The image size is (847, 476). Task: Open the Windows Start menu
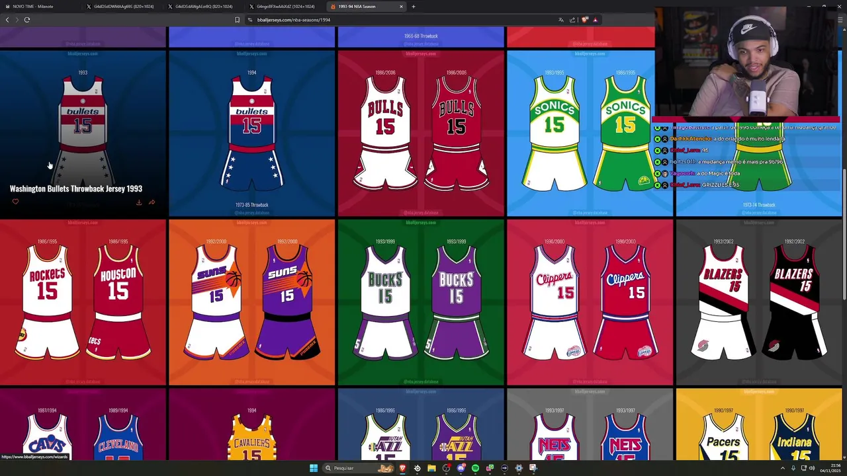314,468
